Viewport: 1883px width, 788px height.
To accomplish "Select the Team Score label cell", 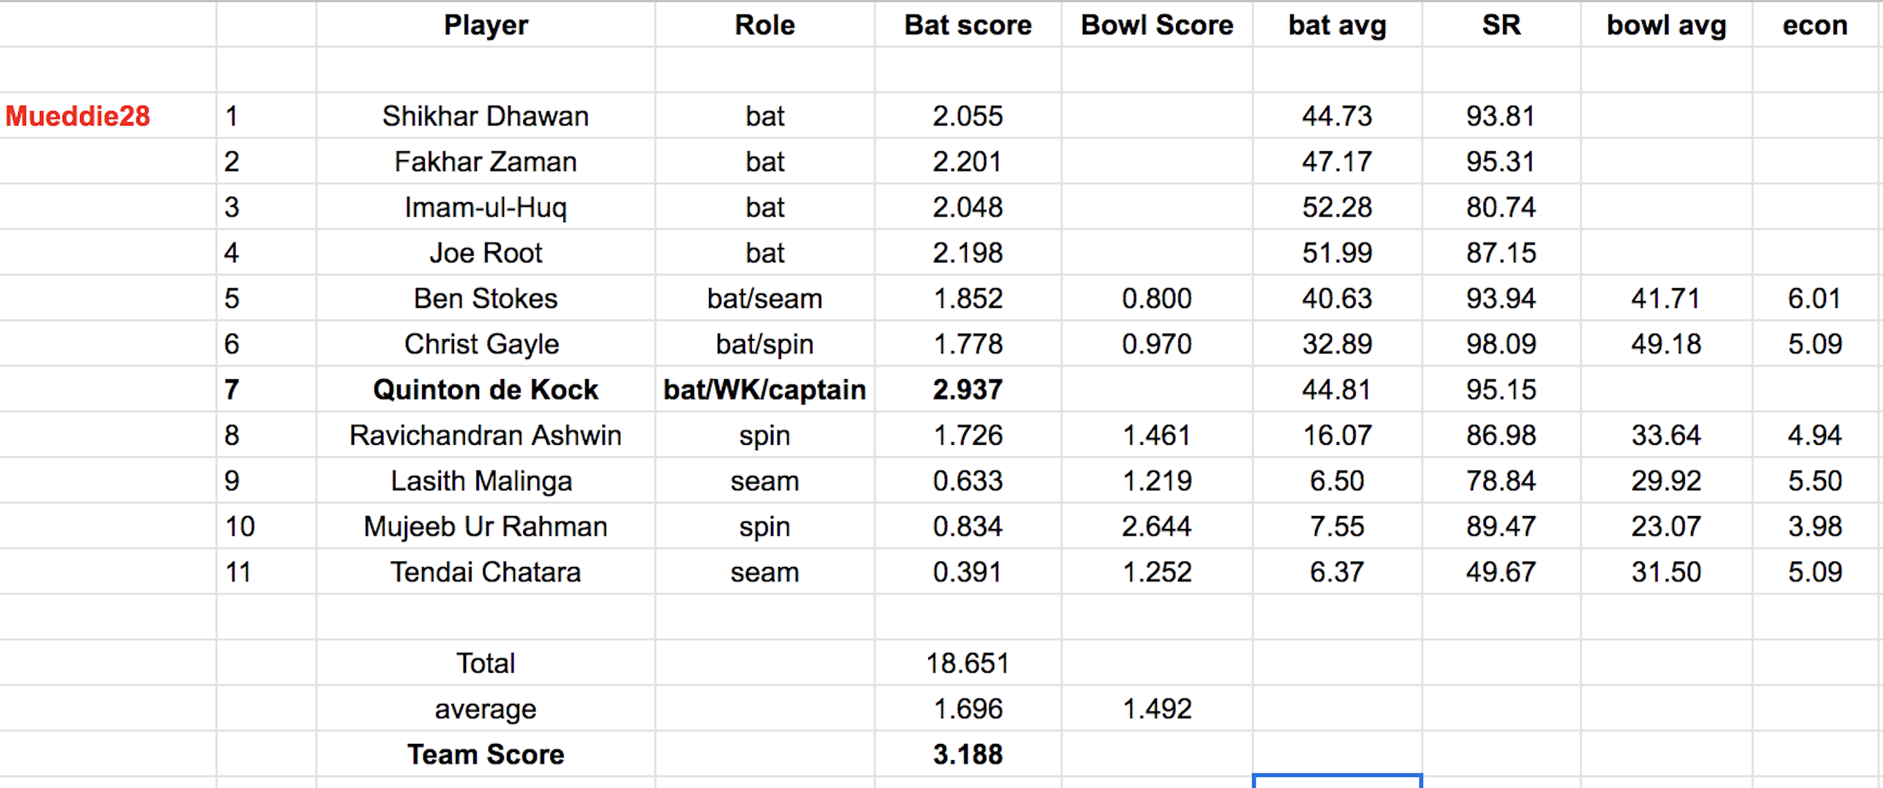I will [x=485, y=753].
